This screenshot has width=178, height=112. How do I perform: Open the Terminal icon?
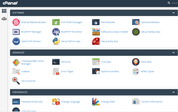pos(56,62)
